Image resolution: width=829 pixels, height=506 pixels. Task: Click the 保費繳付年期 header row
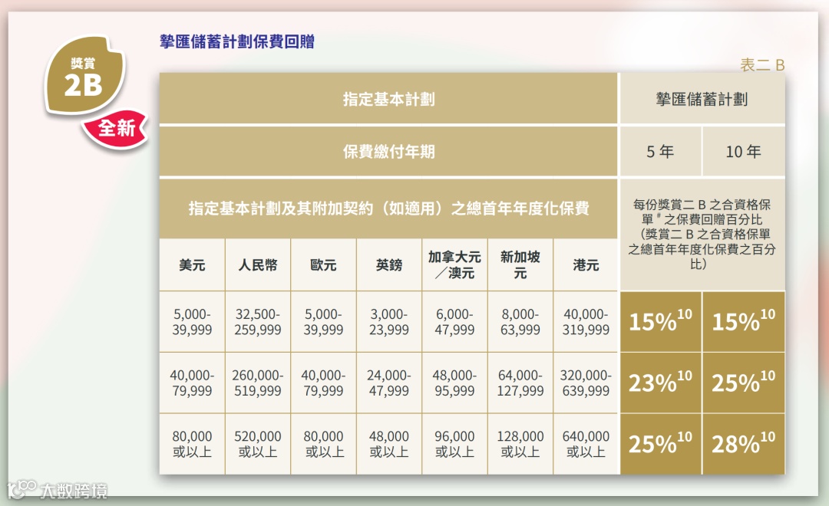point(388,152)
